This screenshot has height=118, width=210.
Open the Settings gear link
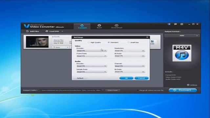click(x=192, y=85)
